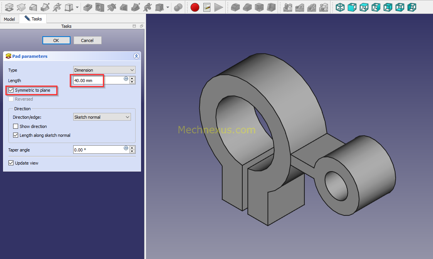
Task: Select the Revolution tool icon
Action: [20, 7]
